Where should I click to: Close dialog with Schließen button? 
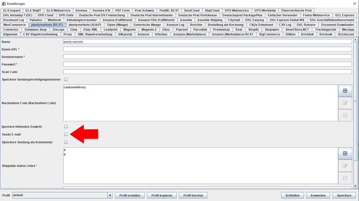pos(292,195)
